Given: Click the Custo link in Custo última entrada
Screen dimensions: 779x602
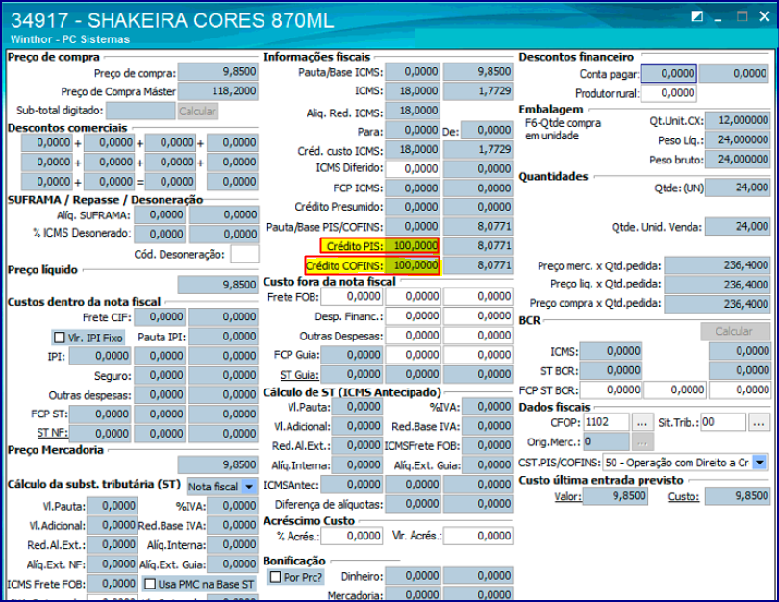Looking at the screenshot, I should click(684, 497).
